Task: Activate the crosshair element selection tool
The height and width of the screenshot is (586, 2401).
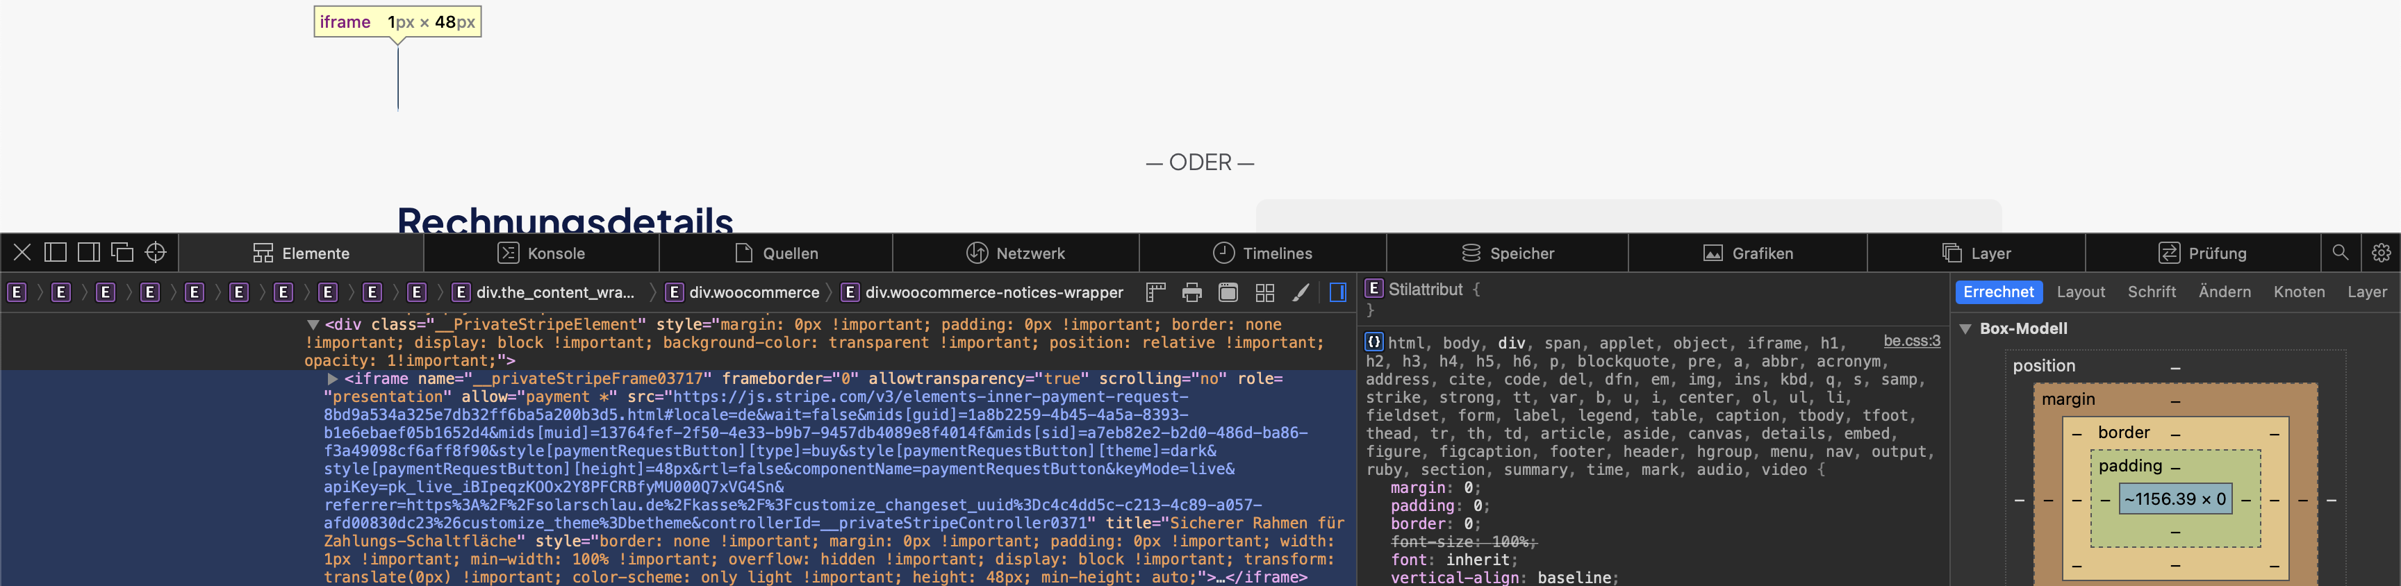Action: pos(156,253)
